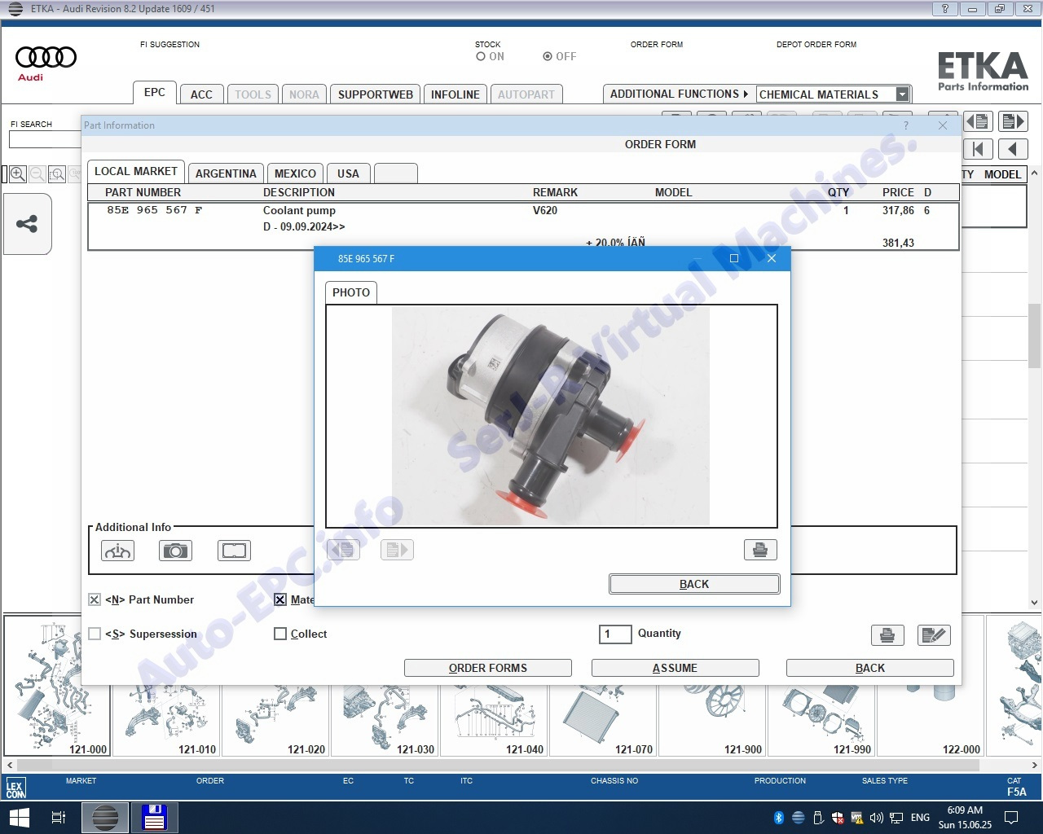Enable the Supersession checkbox
The image size is (1043, 834).
[x=95, y=634]
